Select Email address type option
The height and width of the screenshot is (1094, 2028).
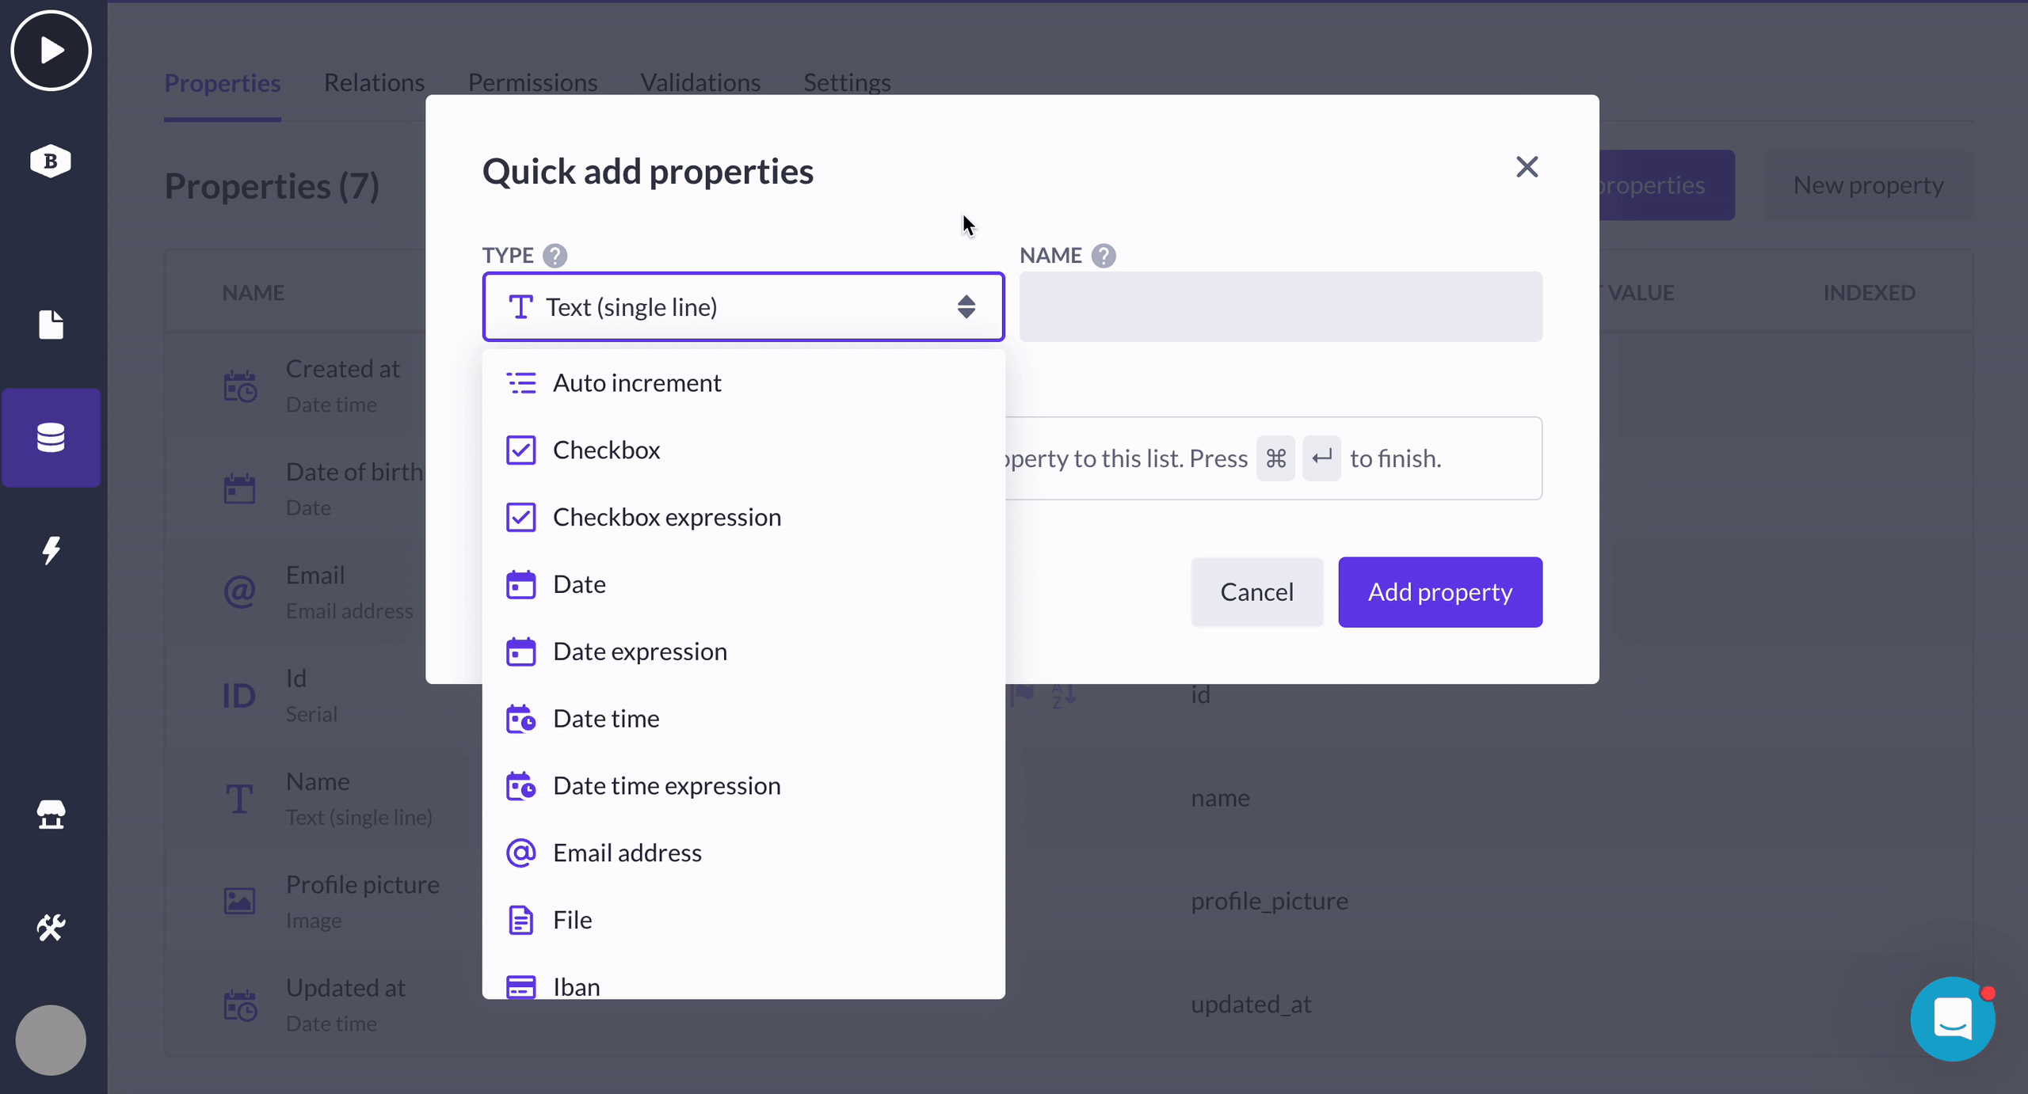point(743,853)
